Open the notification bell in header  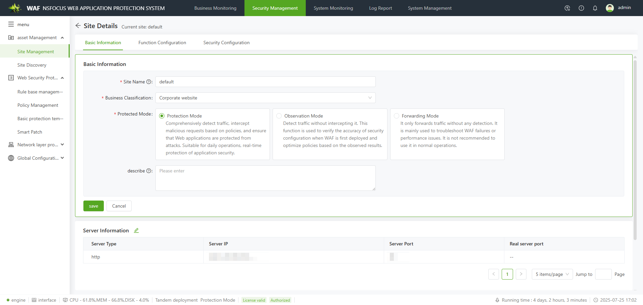coord(595,8)
